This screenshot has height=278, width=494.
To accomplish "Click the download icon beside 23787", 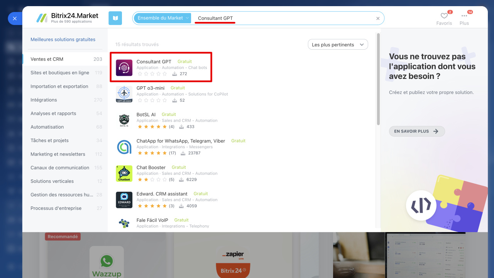I will point(183,153).
